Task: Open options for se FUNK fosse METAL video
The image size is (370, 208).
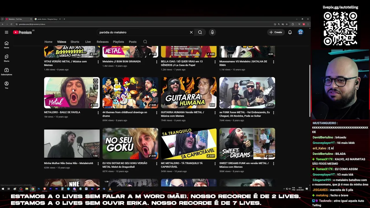Action: tap(273, 113)
